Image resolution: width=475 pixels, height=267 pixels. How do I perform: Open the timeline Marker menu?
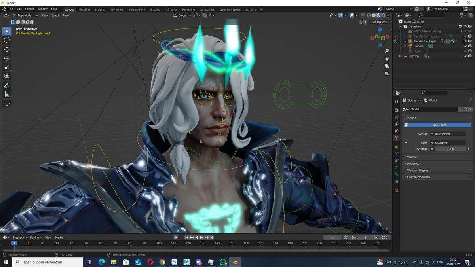59,237
